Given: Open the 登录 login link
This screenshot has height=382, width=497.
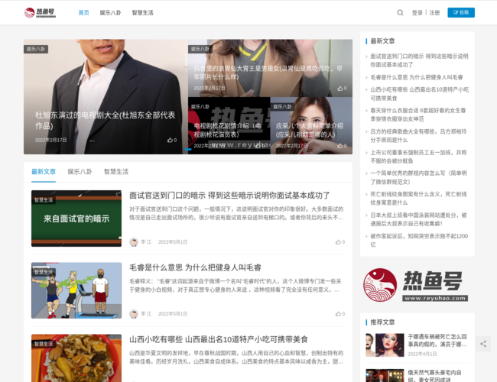Looking at the screenshot, I should coord(417,13).
